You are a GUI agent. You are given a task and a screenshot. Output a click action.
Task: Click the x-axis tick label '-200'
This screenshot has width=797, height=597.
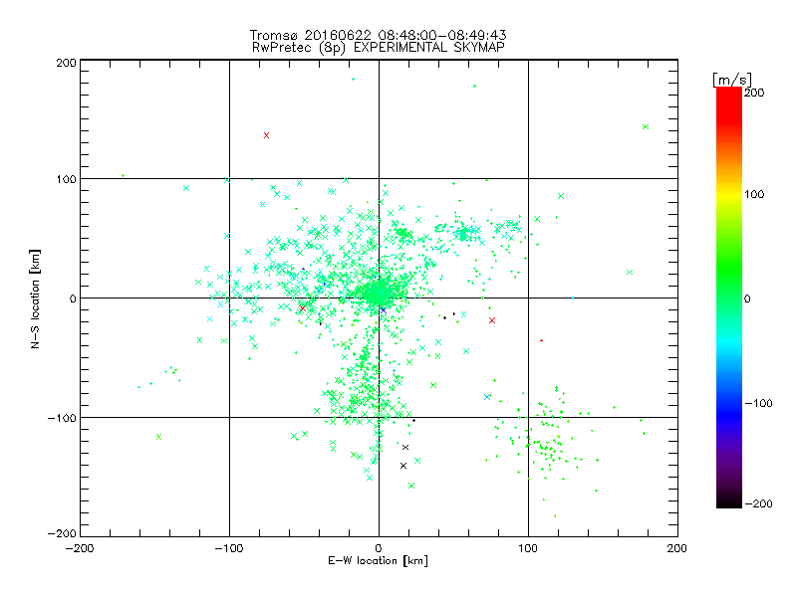click(x=80, y=548)
